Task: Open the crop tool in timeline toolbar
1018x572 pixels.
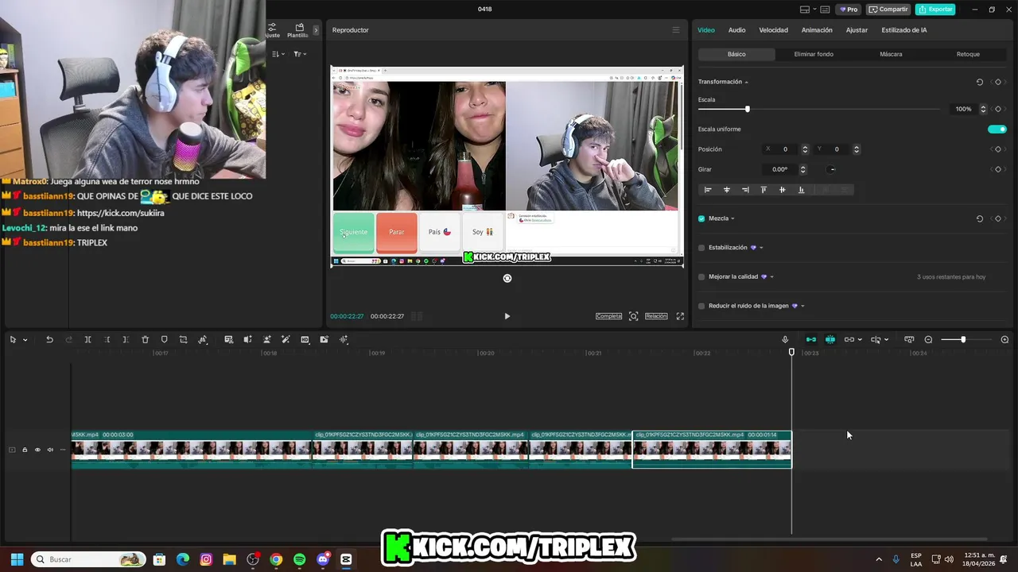Action: click(183, 339)
